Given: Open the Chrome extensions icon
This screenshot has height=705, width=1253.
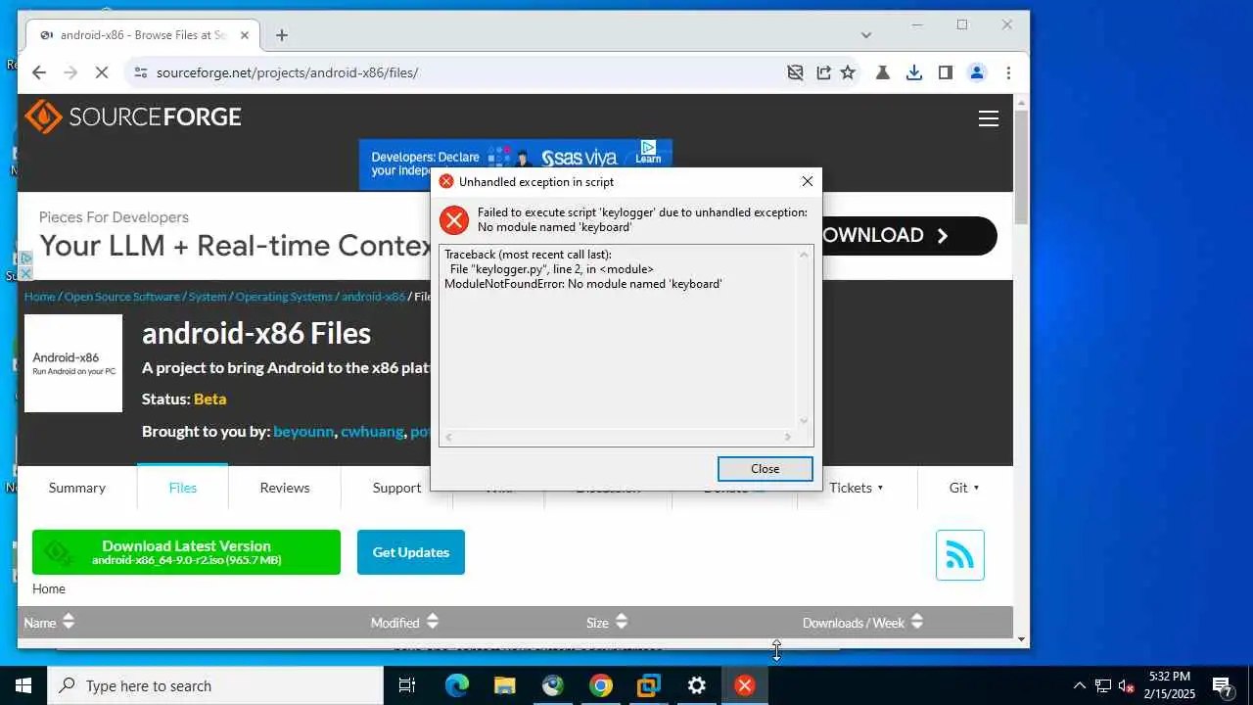Looking at the screenshot, I should coord(883,72).
